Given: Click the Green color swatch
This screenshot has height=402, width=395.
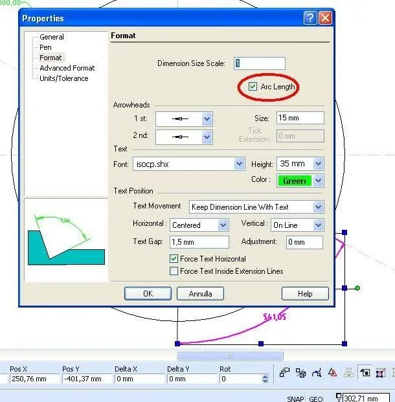Looking at the screenshot, I should (295, 181).
